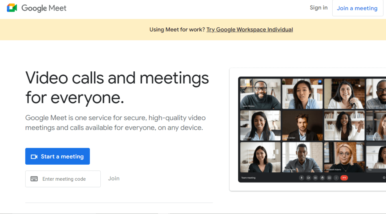The width and height of the screenshot is (386, 214).
Task: Click the greyed-out Join text button
Action: point(114,178)
